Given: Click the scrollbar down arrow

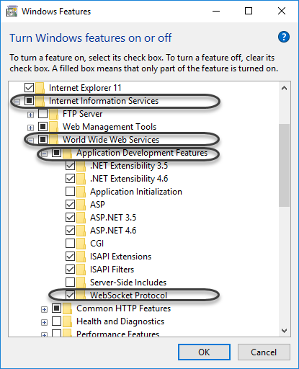Looking at the screenshot, I should point(285,331).
